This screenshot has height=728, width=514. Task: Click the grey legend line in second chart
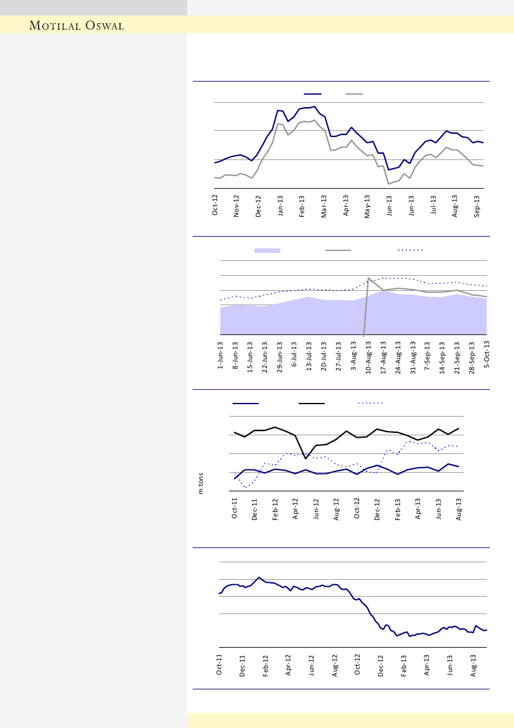339,250
